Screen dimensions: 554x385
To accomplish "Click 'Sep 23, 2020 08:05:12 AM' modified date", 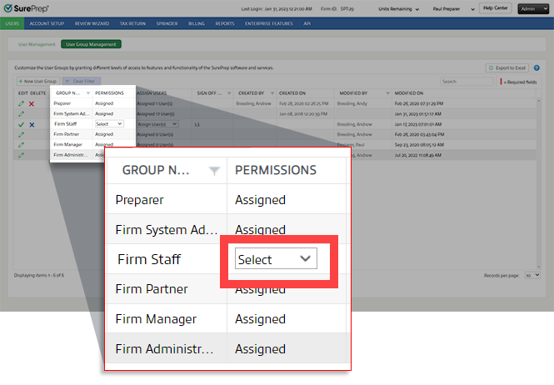I will (x=419, y=145).
